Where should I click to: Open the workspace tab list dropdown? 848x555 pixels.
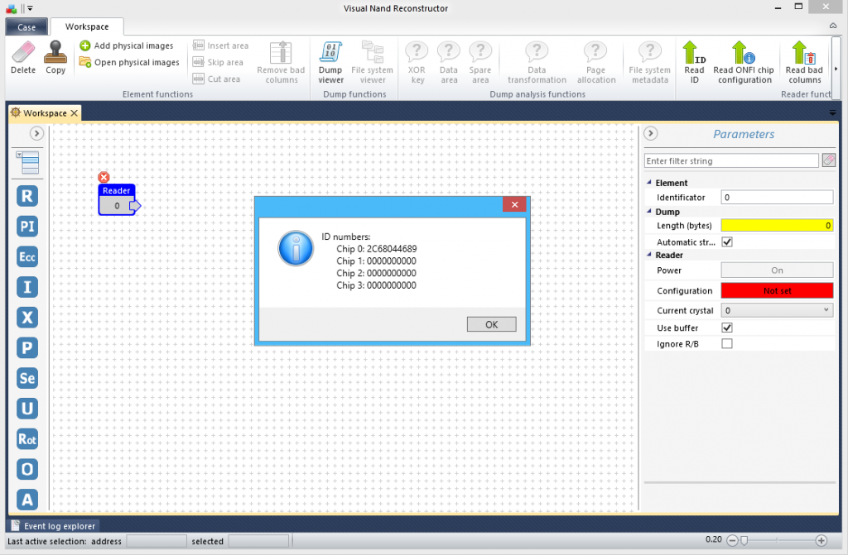[833, 112]
